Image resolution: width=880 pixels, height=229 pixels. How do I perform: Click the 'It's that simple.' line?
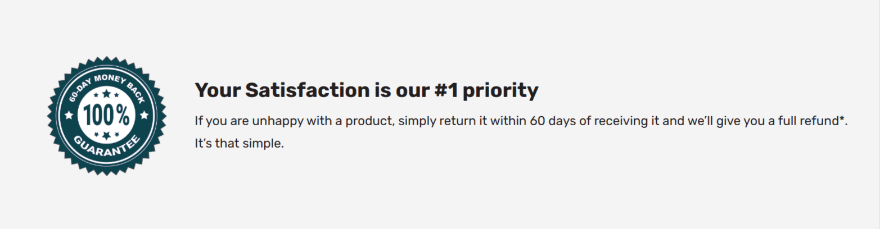(x=240, y=143)
